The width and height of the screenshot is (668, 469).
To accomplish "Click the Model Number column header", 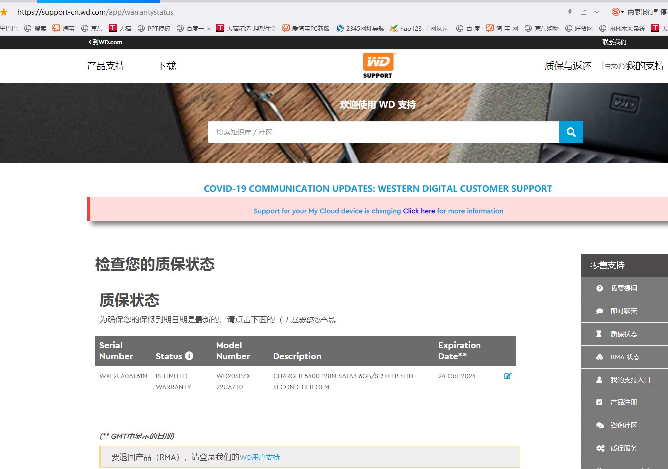I will pyautogui.click(x=233, y=351).
